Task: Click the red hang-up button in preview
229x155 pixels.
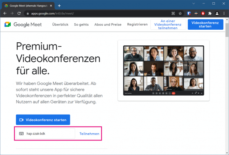Action: (173, 93)
